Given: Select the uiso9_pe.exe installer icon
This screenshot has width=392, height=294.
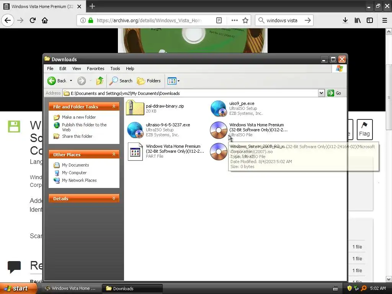Looking at the screenshot, I should click(x=219, y=108).
